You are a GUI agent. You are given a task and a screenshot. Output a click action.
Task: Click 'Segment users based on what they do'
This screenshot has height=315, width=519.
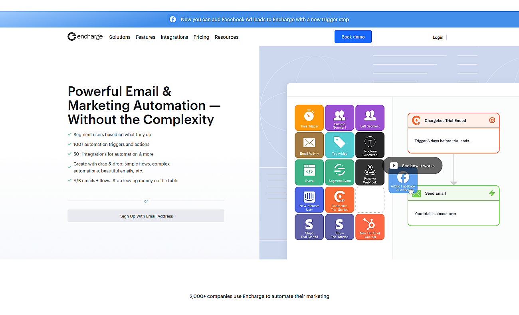(112, 135)
